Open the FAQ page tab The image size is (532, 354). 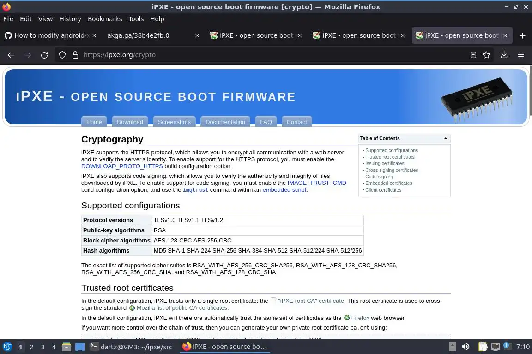[x=266, y=122]
